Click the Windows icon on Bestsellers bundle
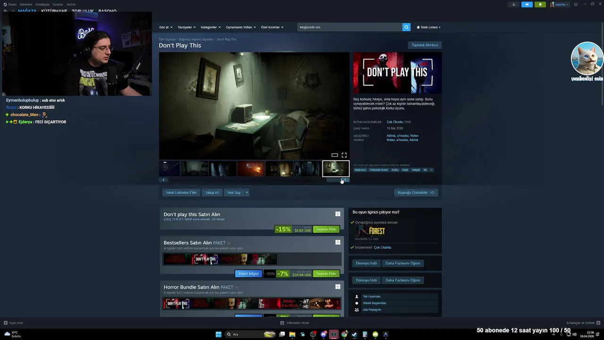 coord(338,242)
